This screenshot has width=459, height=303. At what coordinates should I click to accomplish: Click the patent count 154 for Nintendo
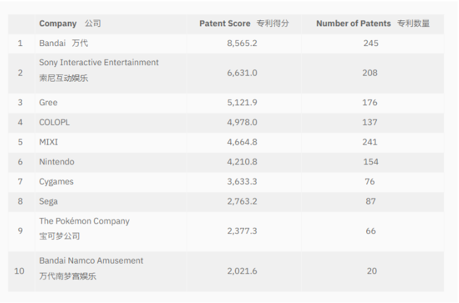pos(370,162)
